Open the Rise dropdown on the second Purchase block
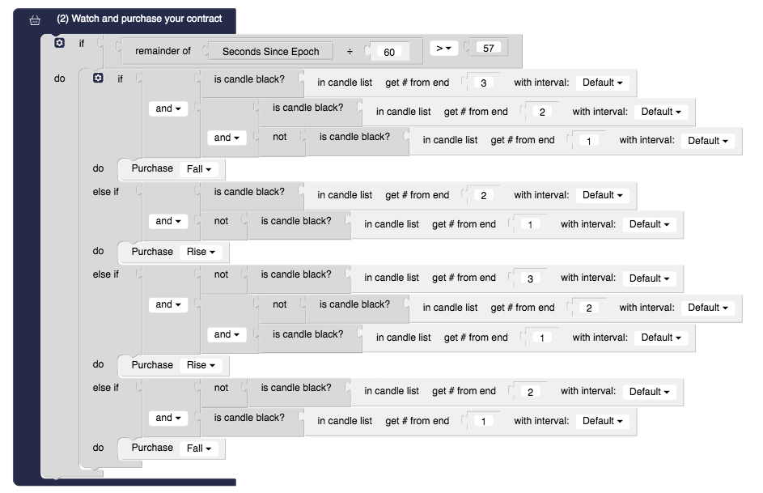763x493 pixels. pyautogui.click(x=200, y=252)
